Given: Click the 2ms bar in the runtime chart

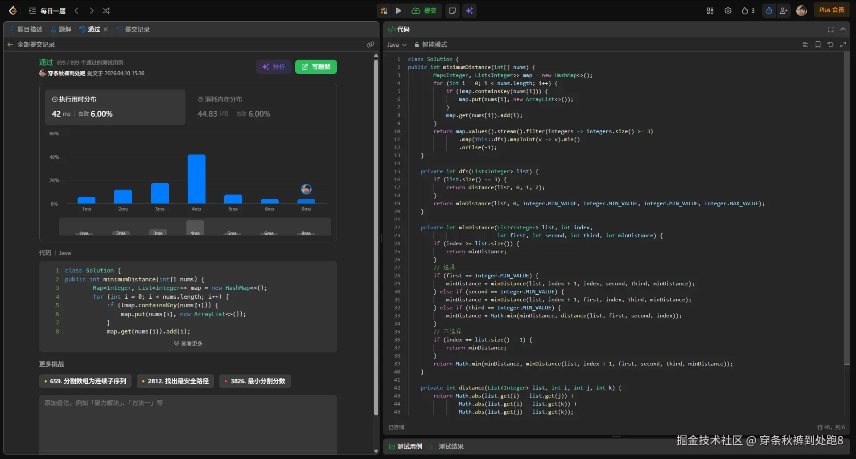Looking at the screenshot, I should point(123,196).
